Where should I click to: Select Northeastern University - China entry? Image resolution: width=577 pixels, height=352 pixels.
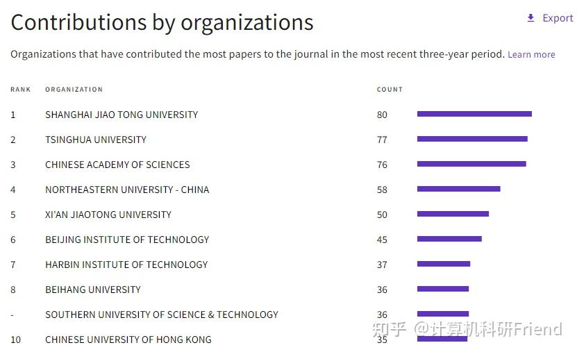click(x=127, y=190)
